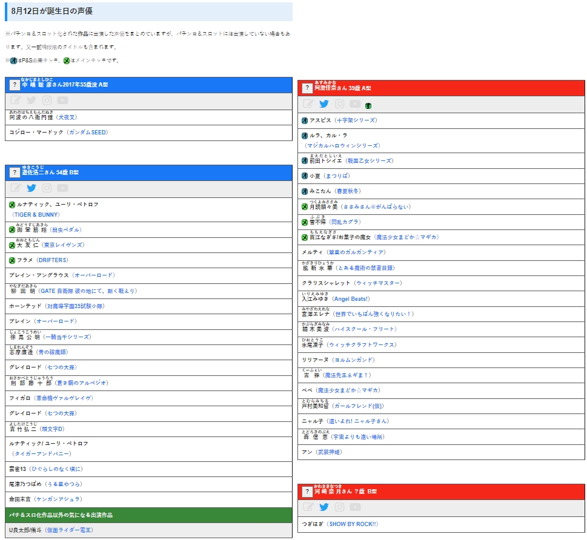Open the 翠星のガルガンティア link

coord(356,252)
